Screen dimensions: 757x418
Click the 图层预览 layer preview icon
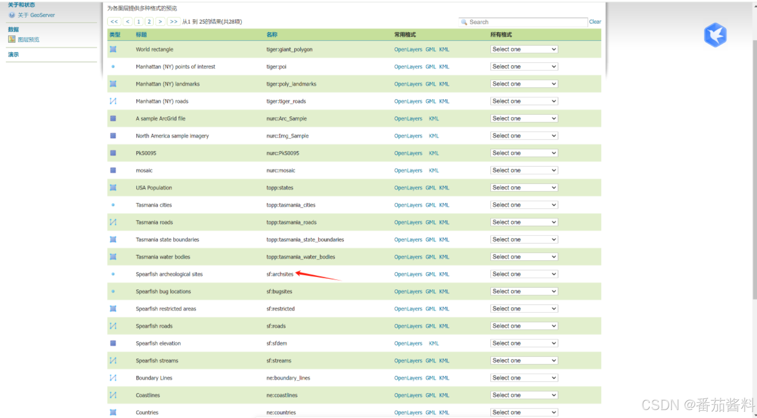(12, 39)
